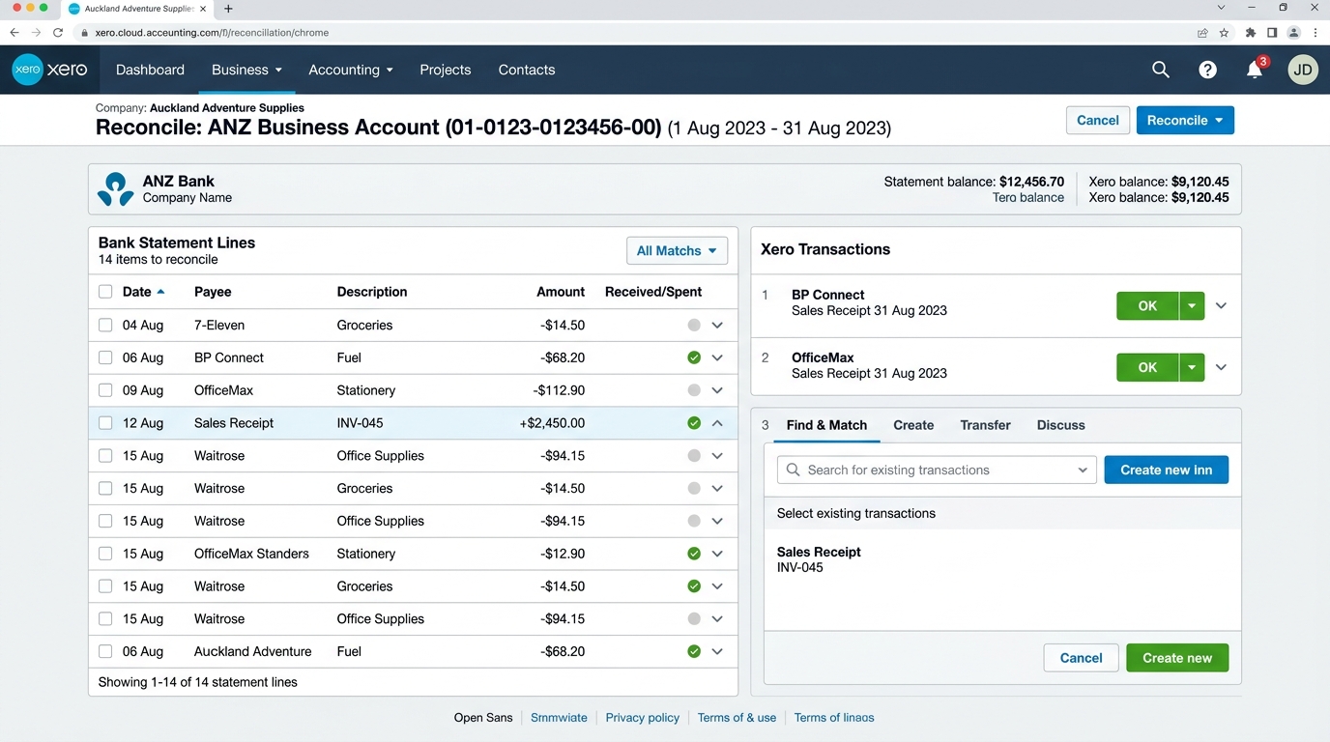The height and width of the screenshot is (742, 1330).
Task: Click the browser address bar URL
Action: [212, 32]
